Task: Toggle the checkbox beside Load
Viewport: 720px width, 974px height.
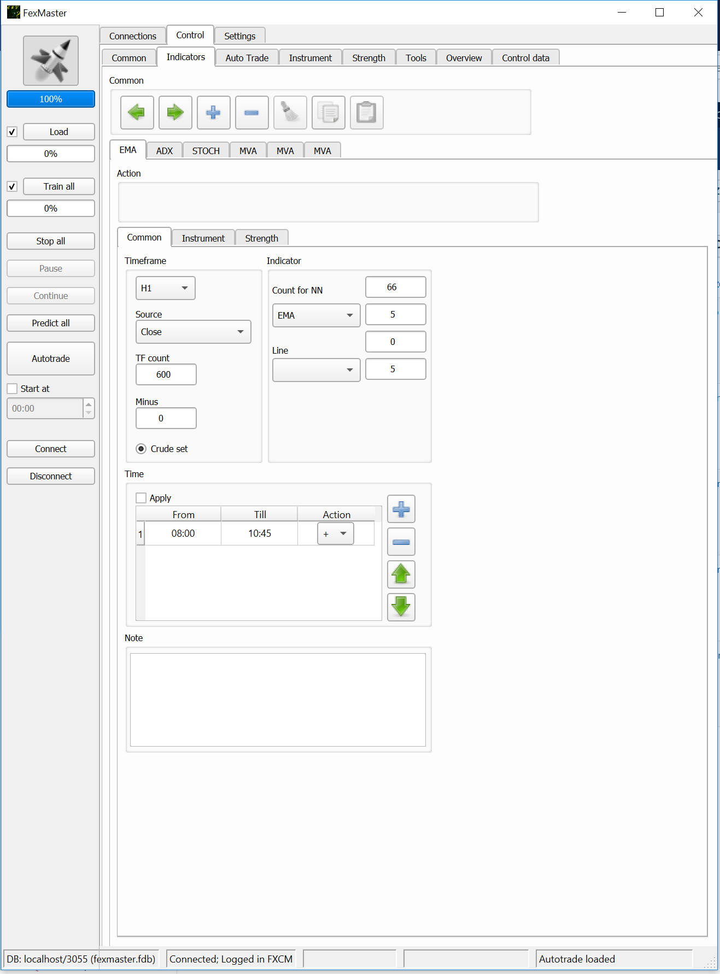Action: (12, 132)
